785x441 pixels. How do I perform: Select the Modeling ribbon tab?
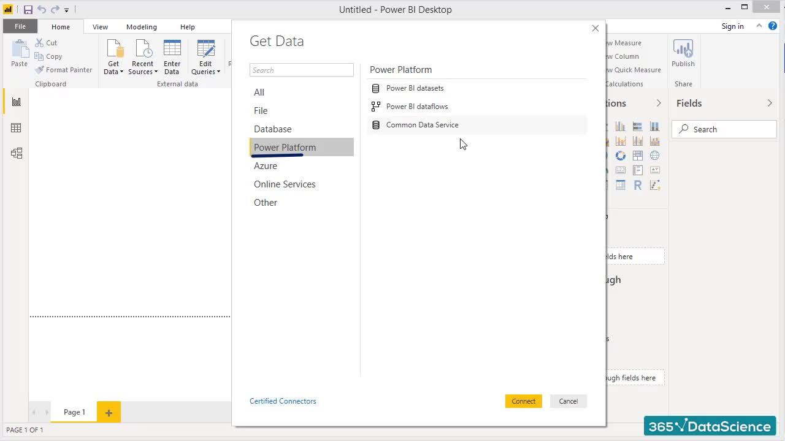[x=142, y=27]
